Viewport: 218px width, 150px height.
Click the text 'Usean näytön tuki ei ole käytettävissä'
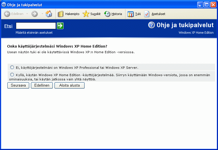coord(38,52)
